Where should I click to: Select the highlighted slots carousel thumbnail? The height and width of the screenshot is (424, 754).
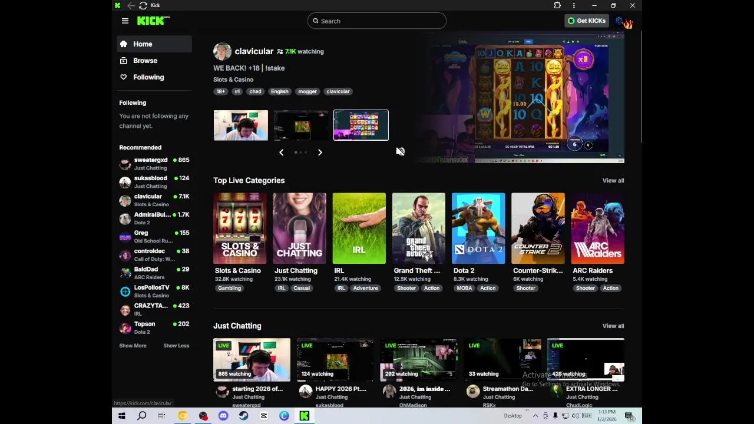click(x=361, y=125)
